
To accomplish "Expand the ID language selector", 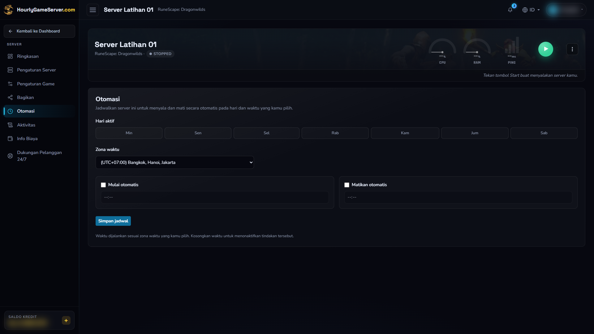I will tap(531, 10).
